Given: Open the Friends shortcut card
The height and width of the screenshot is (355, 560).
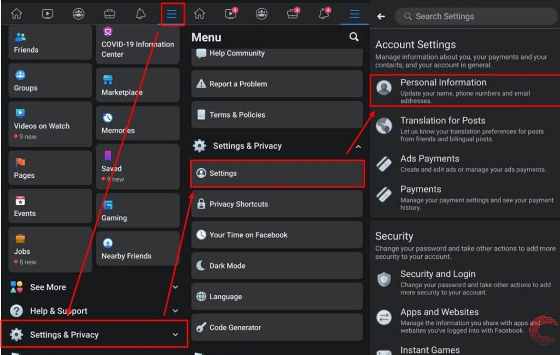Looking at the screenshot, I should point(50,43).
